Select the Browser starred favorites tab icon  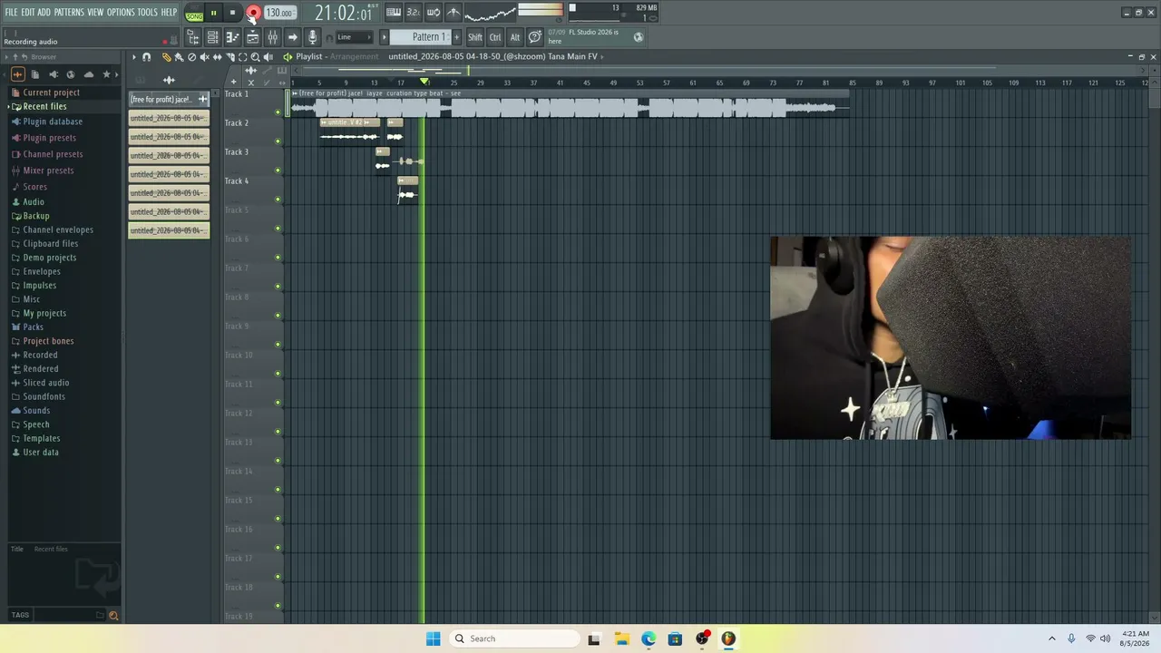tap(106, 74)
